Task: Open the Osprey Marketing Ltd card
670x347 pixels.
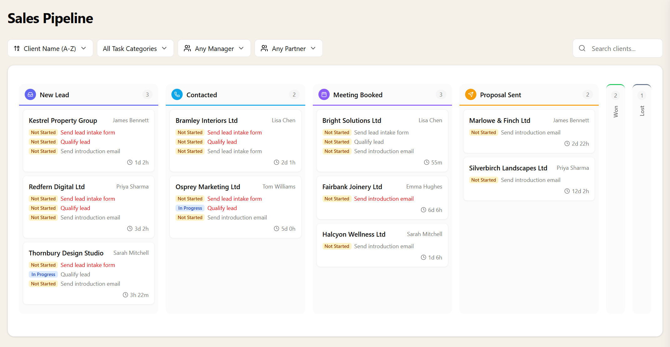Action: (236, 207)
